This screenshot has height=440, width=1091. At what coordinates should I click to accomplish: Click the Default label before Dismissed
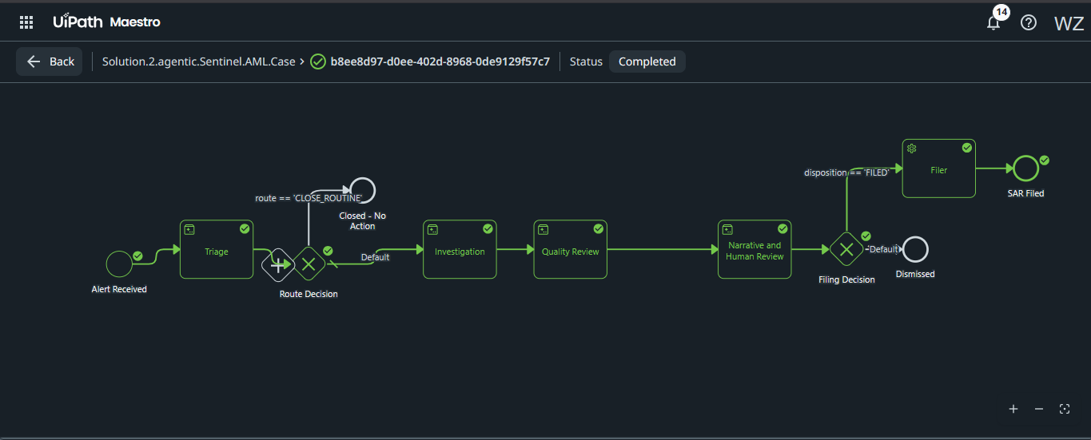click(x=884, y=249)
